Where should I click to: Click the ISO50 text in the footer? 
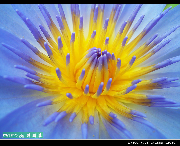tap(170, 143)
